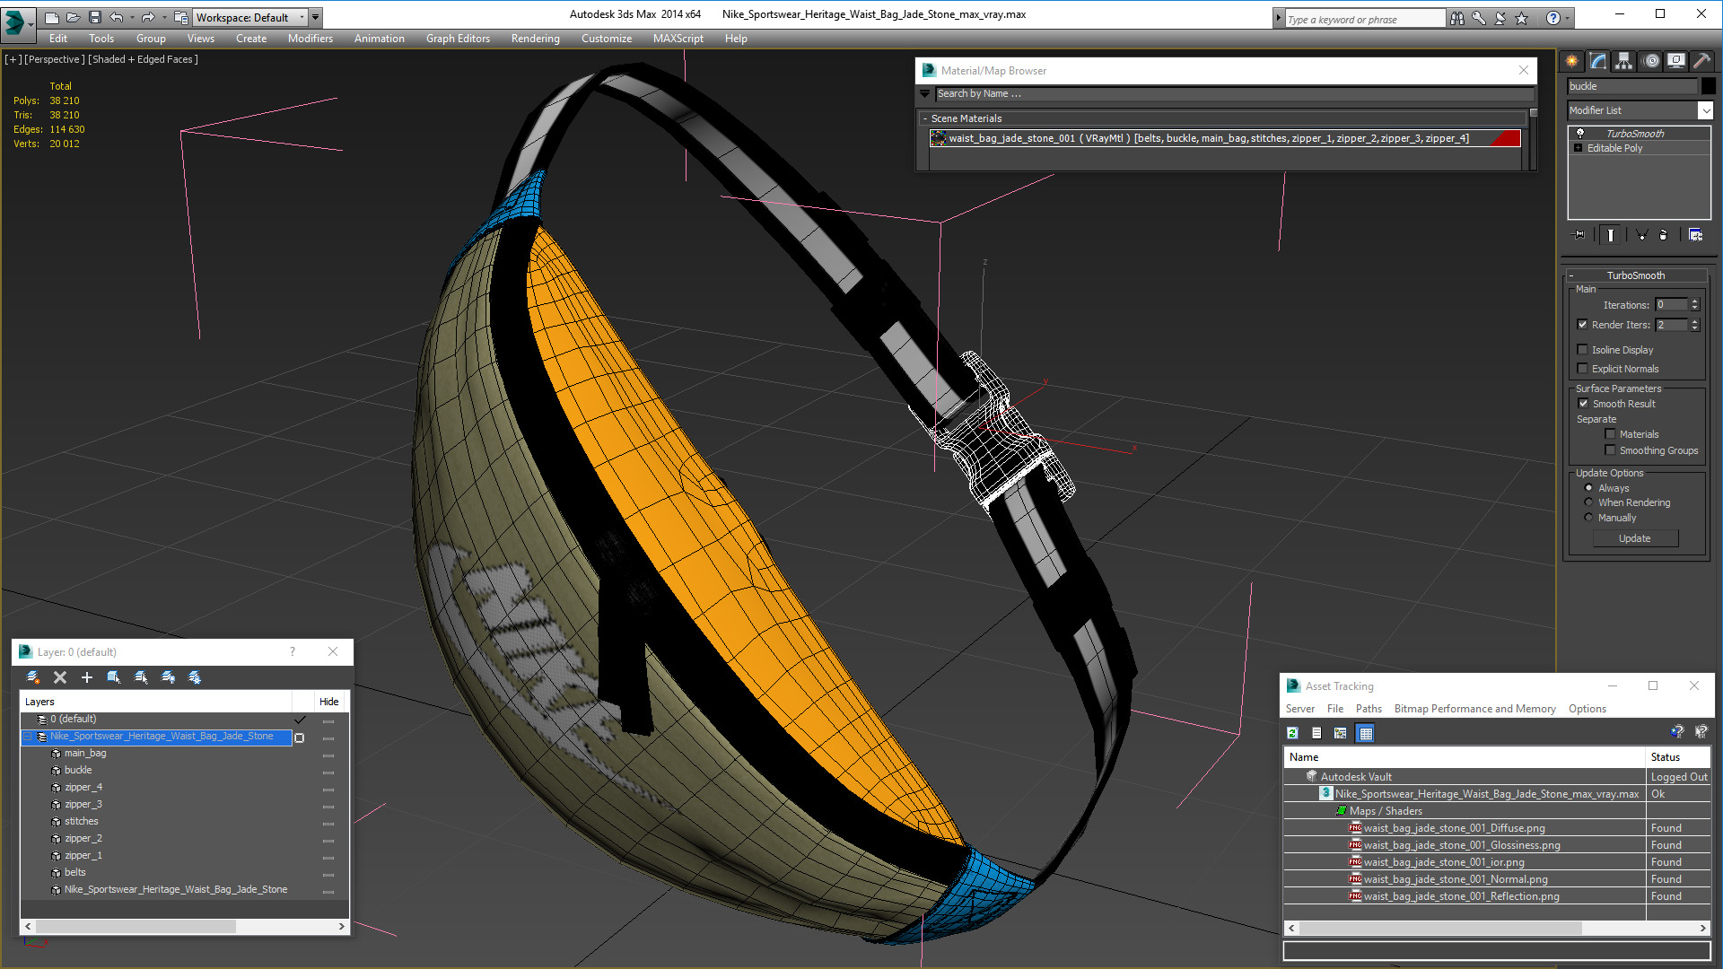
Task: Enable Isoline Display checkbox
Action: point(1583,350)
